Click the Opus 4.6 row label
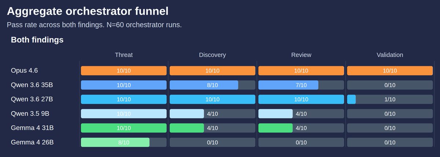The height and width of the screenshot is (157, 440). [24, 71]
